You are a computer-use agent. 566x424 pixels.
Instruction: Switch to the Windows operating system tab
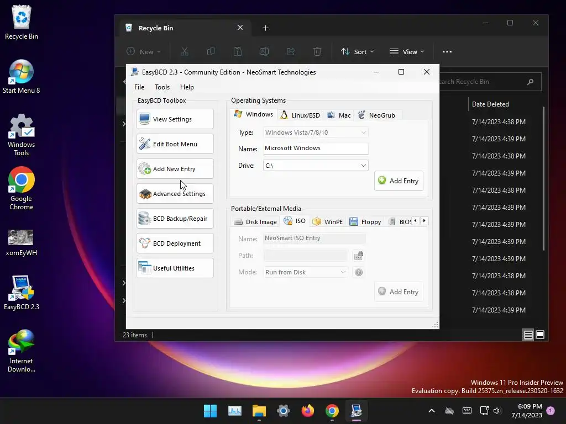(253, 114)
